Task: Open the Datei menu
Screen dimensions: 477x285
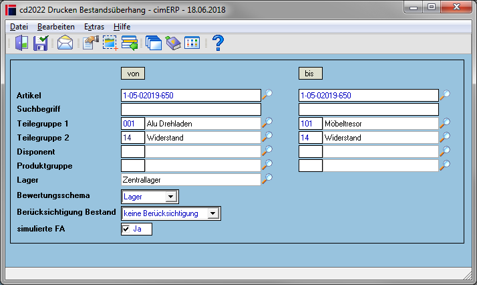Action: [x=19, y=27]
